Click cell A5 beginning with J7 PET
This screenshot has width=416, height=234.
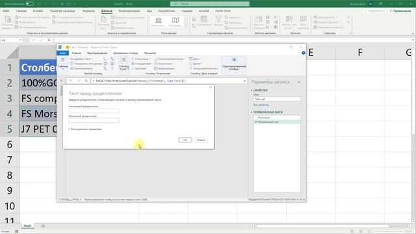(38, 129)
